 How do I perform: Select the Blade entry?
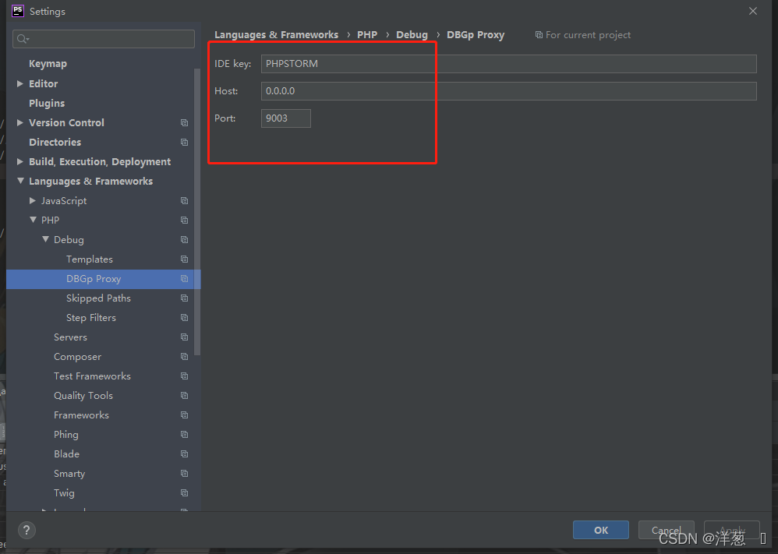66,453
